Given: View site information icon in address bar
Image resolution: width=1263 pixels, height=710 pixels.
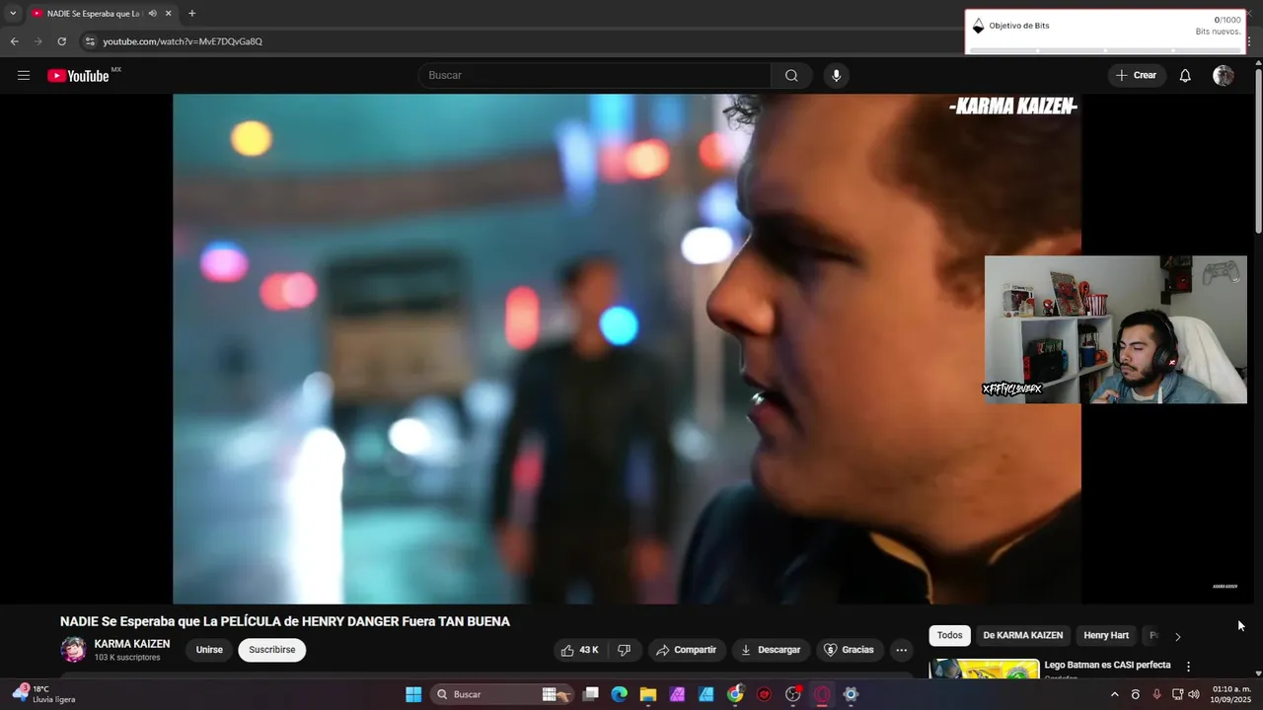Looking at the screenshot, I should [90, 41].
